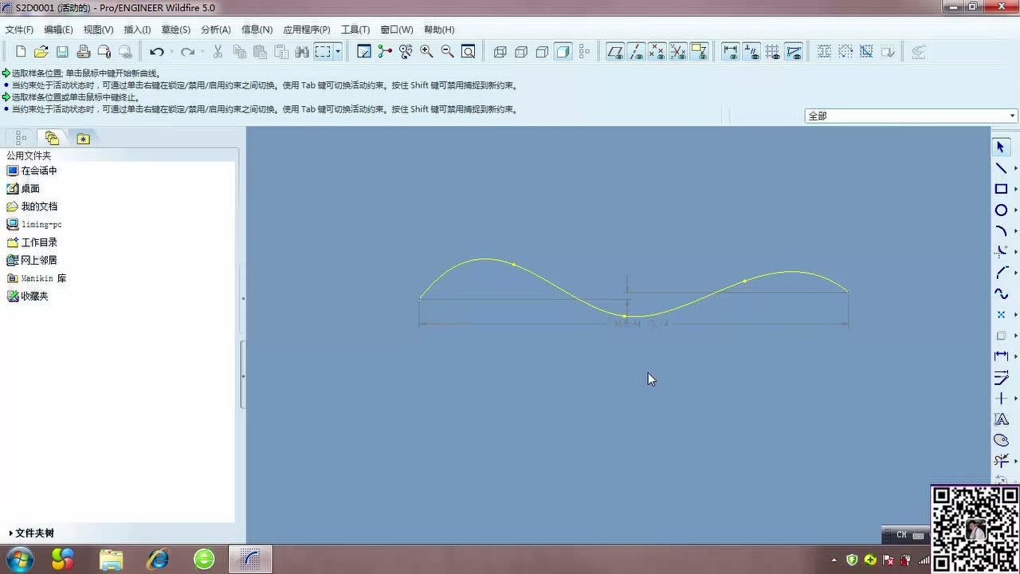Open 工作目录 in the folder list
Image resolution: width=1020 pixels, height=574 pixels.
tap(38, 242)
